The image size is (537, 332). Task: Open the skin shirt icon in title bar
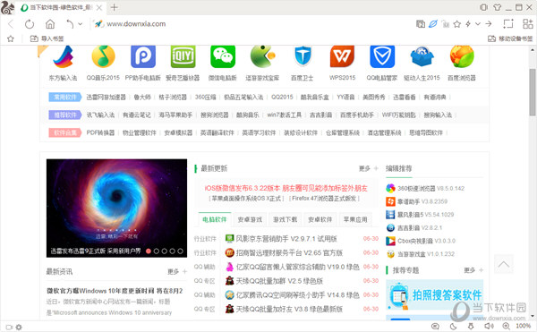498,7
